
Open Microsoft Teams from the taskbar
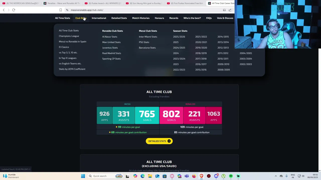click(187, 176)
